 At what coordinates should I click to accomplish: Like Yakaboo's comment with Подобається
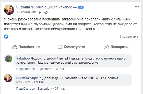click(x=26, y=69)
